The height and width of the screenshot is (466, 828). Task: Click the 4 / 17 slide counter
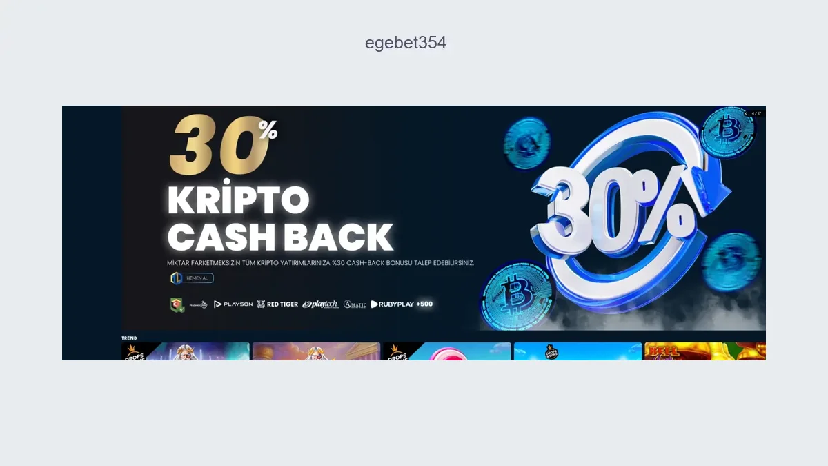tap(756, 113)
